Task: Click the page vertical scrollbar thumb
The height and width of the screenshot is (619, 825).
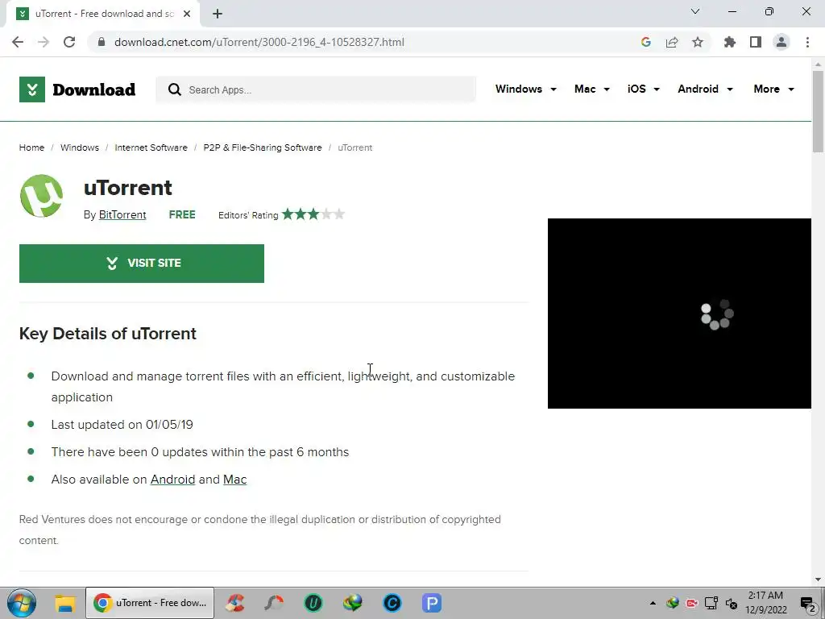Action: point(818,110)
